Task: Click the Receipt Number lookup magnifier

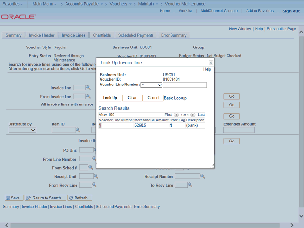Action: [x=202, y=176]
